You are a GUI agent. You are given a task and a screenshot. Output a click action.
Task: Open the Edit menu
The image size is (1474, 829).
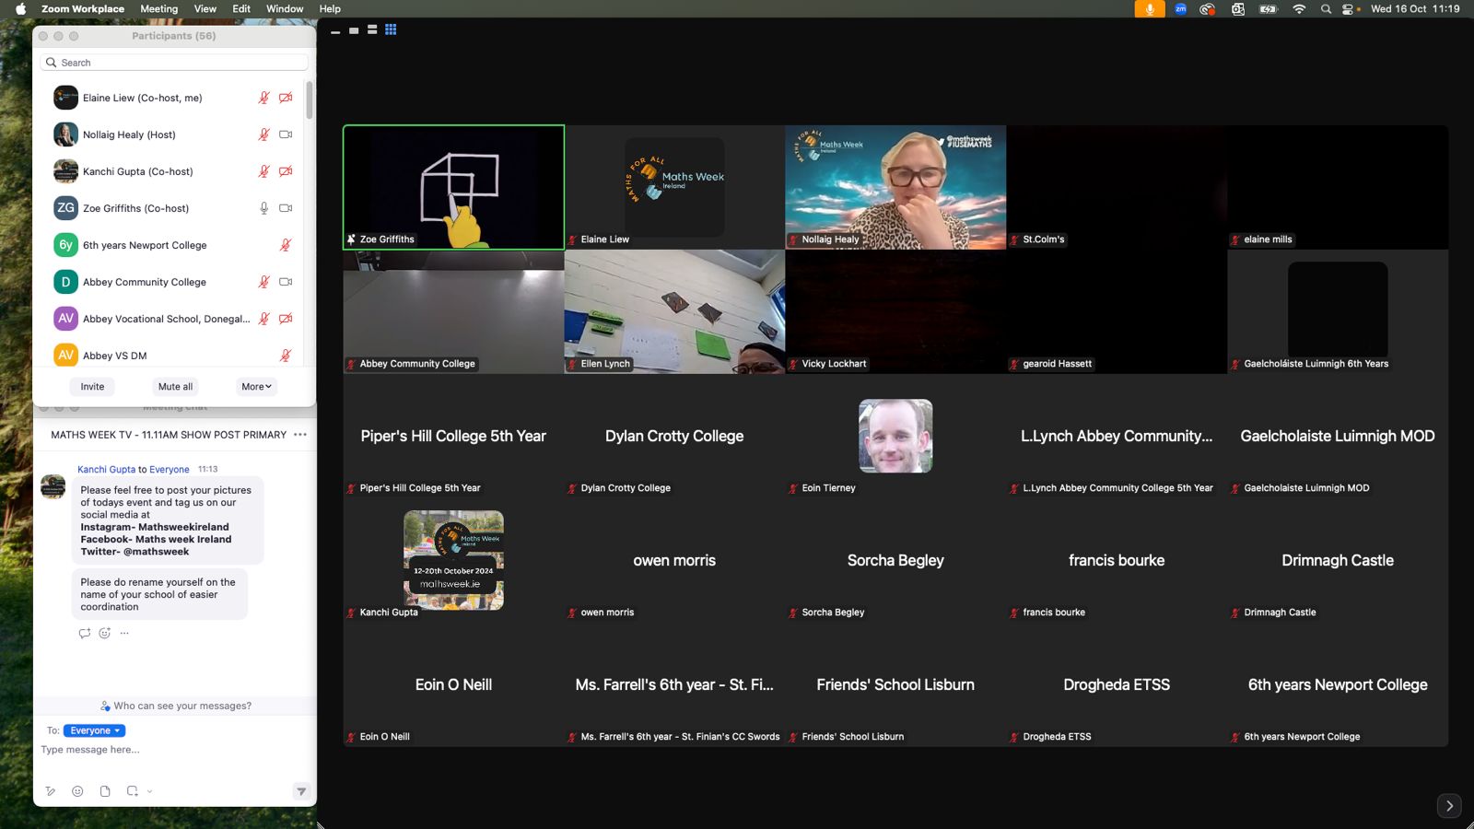(x=241, y=9)
